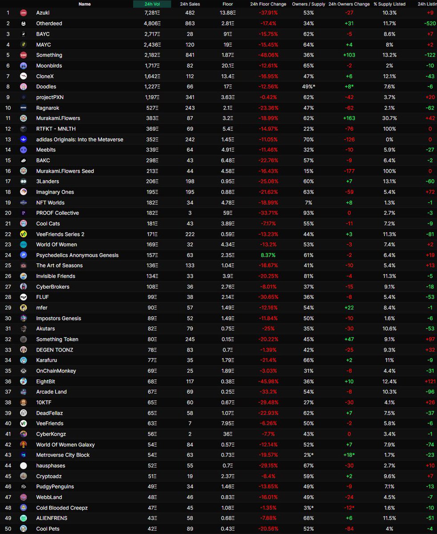Click the Psychedelics Anonymous Genesis logo icon
Viewport: 437px width, 534px height.
(24, 255)
